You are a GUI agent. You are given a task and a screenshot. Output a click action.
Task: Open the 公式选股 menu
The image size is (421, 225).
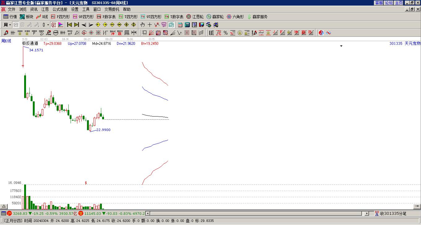tap(60, 9)
